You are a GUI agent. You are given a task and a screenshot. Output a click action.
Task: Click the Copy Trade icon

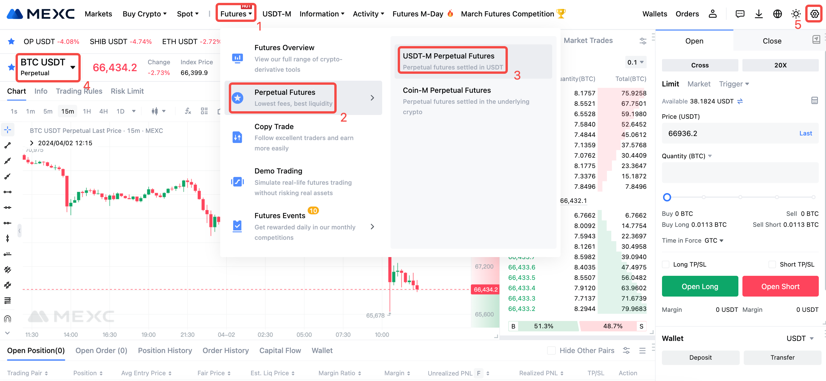tap(237, 137)
